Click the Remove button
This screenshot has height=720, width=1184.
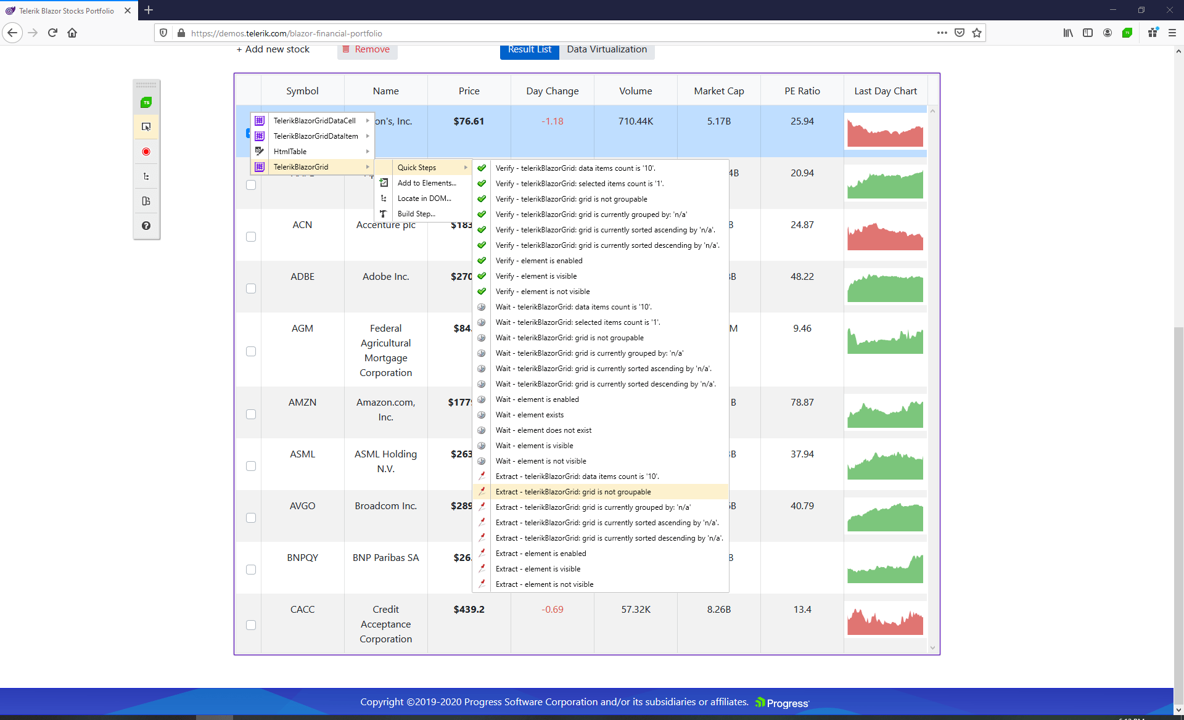[367, 50]
